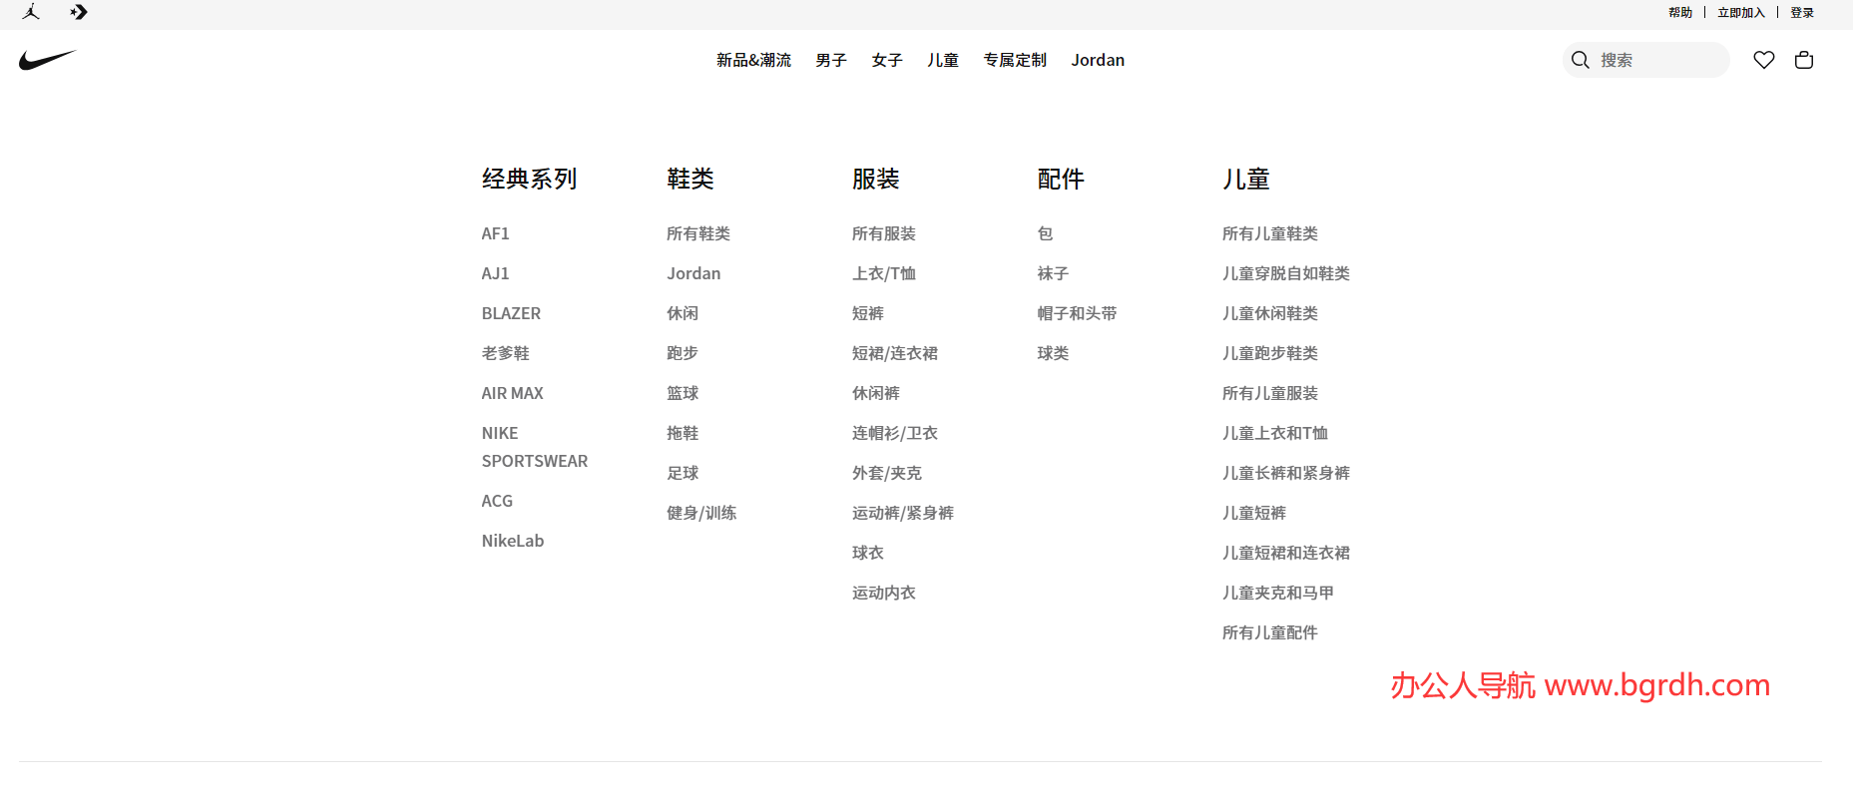
Task: Go to 短裙/连衣裙
Action: 895,353
